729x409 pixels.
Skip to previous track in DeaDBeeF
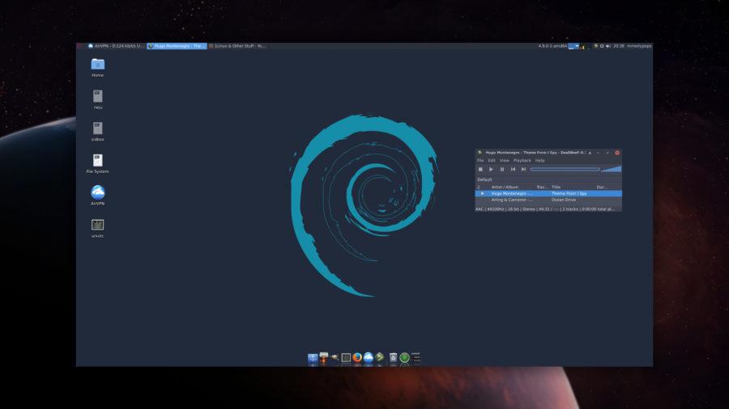513,169
